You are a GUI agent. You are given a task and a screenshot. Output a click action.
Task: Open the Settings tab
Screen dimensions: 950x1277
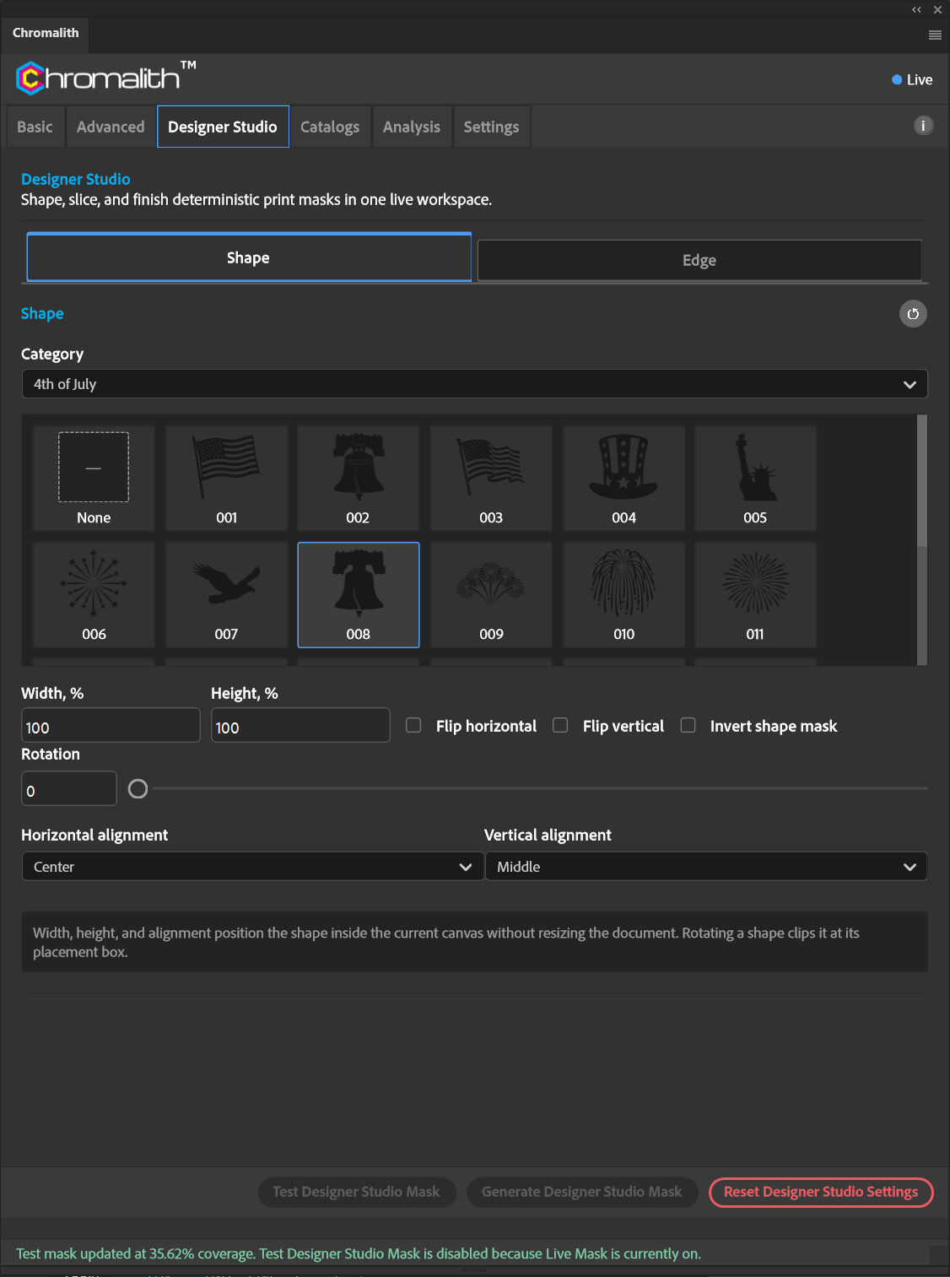(492, 127)
